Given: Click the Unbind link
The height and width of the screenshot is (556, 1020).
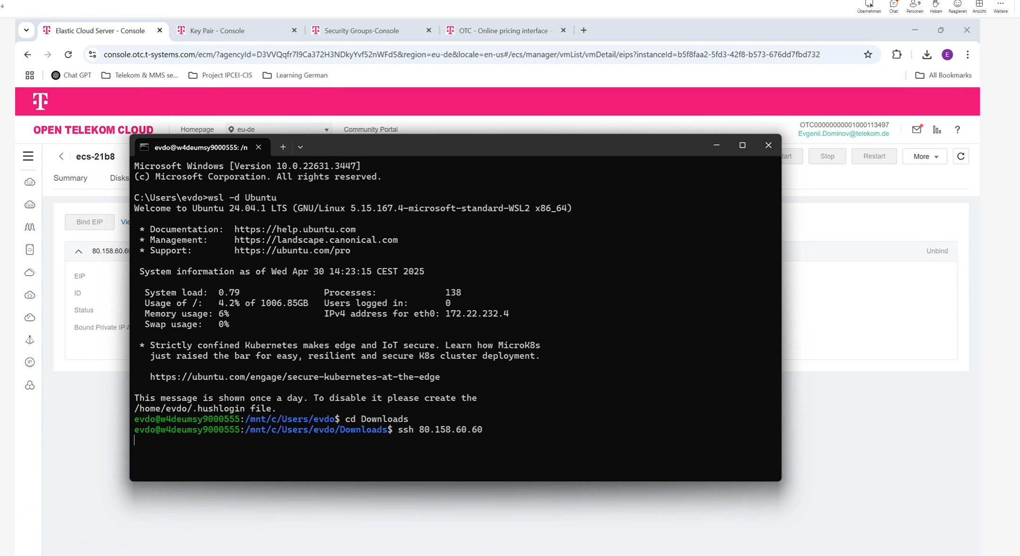Looking at the screenshot, I should (937, 251).
